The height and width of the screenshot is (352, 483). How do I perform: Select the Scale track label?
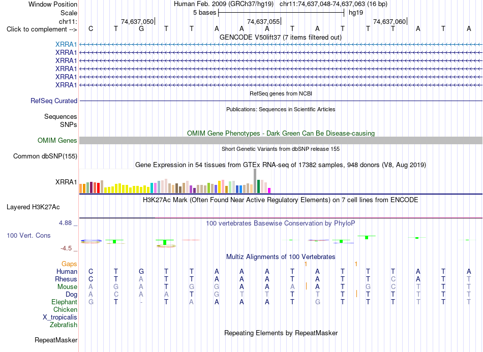point(69,13)
